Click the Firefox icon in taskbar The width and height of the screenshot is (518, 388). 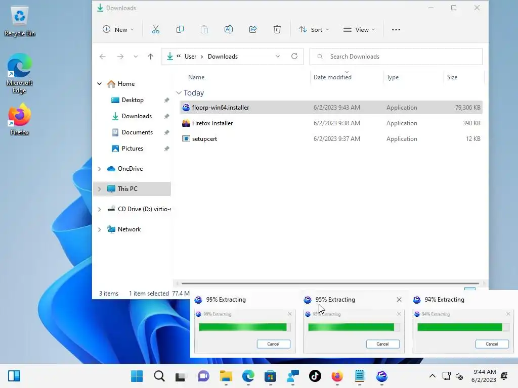click(337, 376)
